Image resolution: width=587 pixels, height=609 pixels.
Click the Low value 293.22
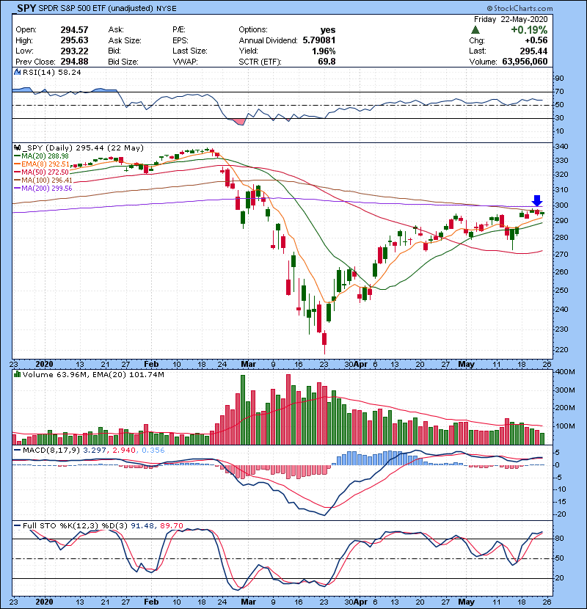pos(74,51)
